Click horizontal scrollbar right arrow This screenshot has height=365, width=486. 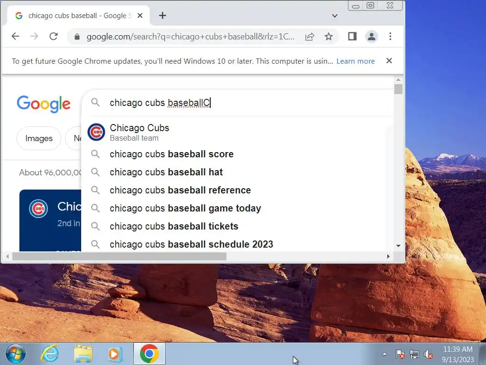click(x=388, y=256)
